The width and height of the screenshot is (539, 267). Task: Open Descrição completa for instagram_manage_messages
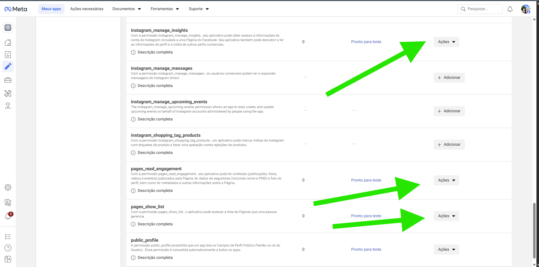[x=155, y=86]
